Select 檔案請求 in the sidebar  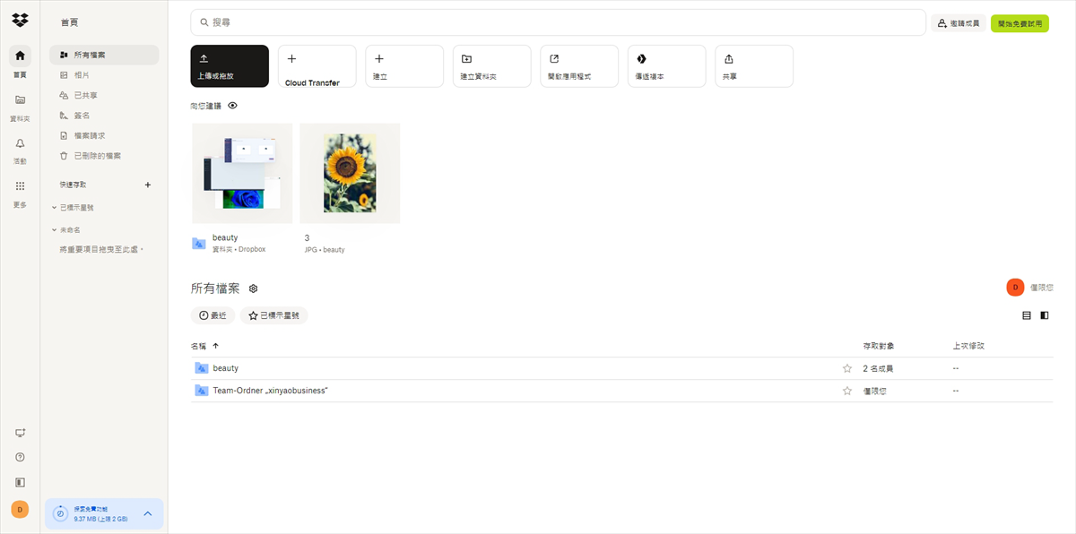[104, 135]
